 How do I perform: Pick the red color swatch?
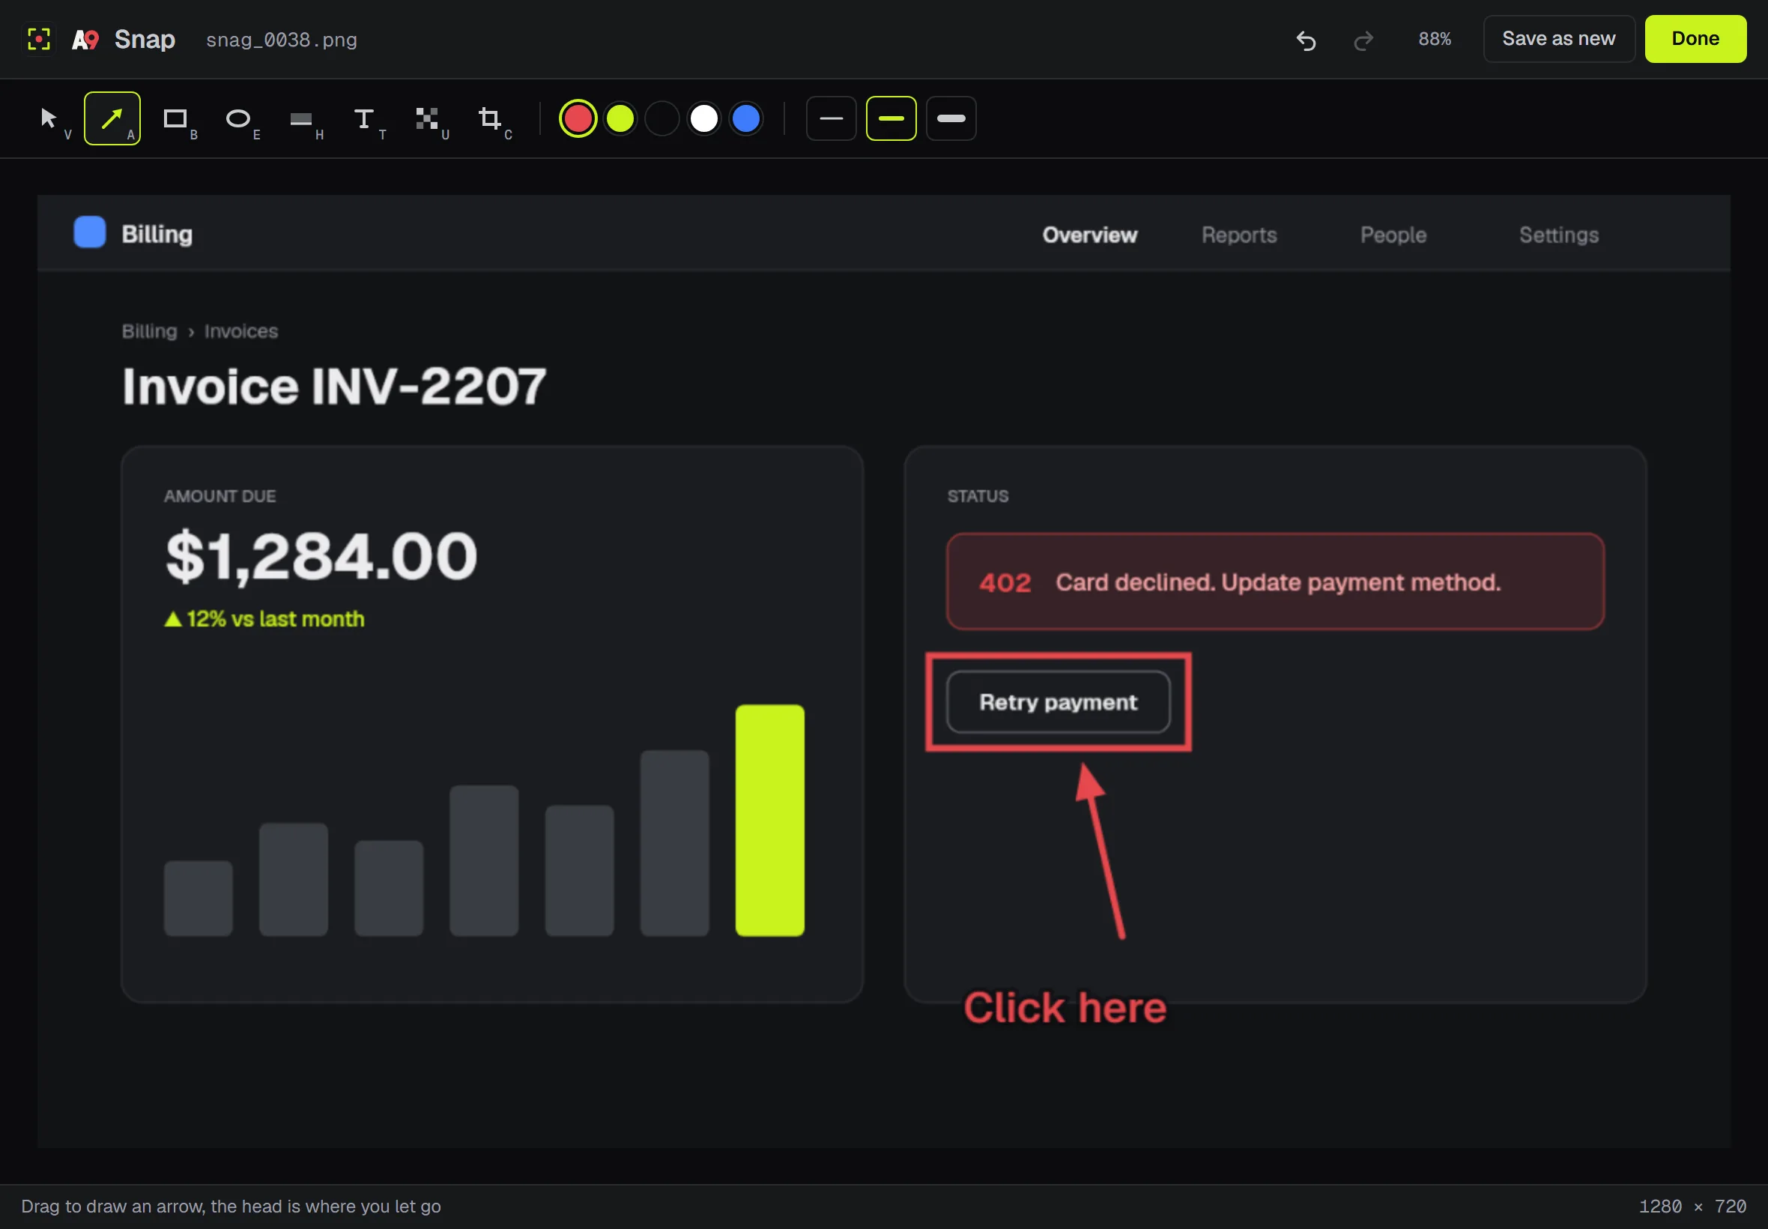(x=578, y=118)
